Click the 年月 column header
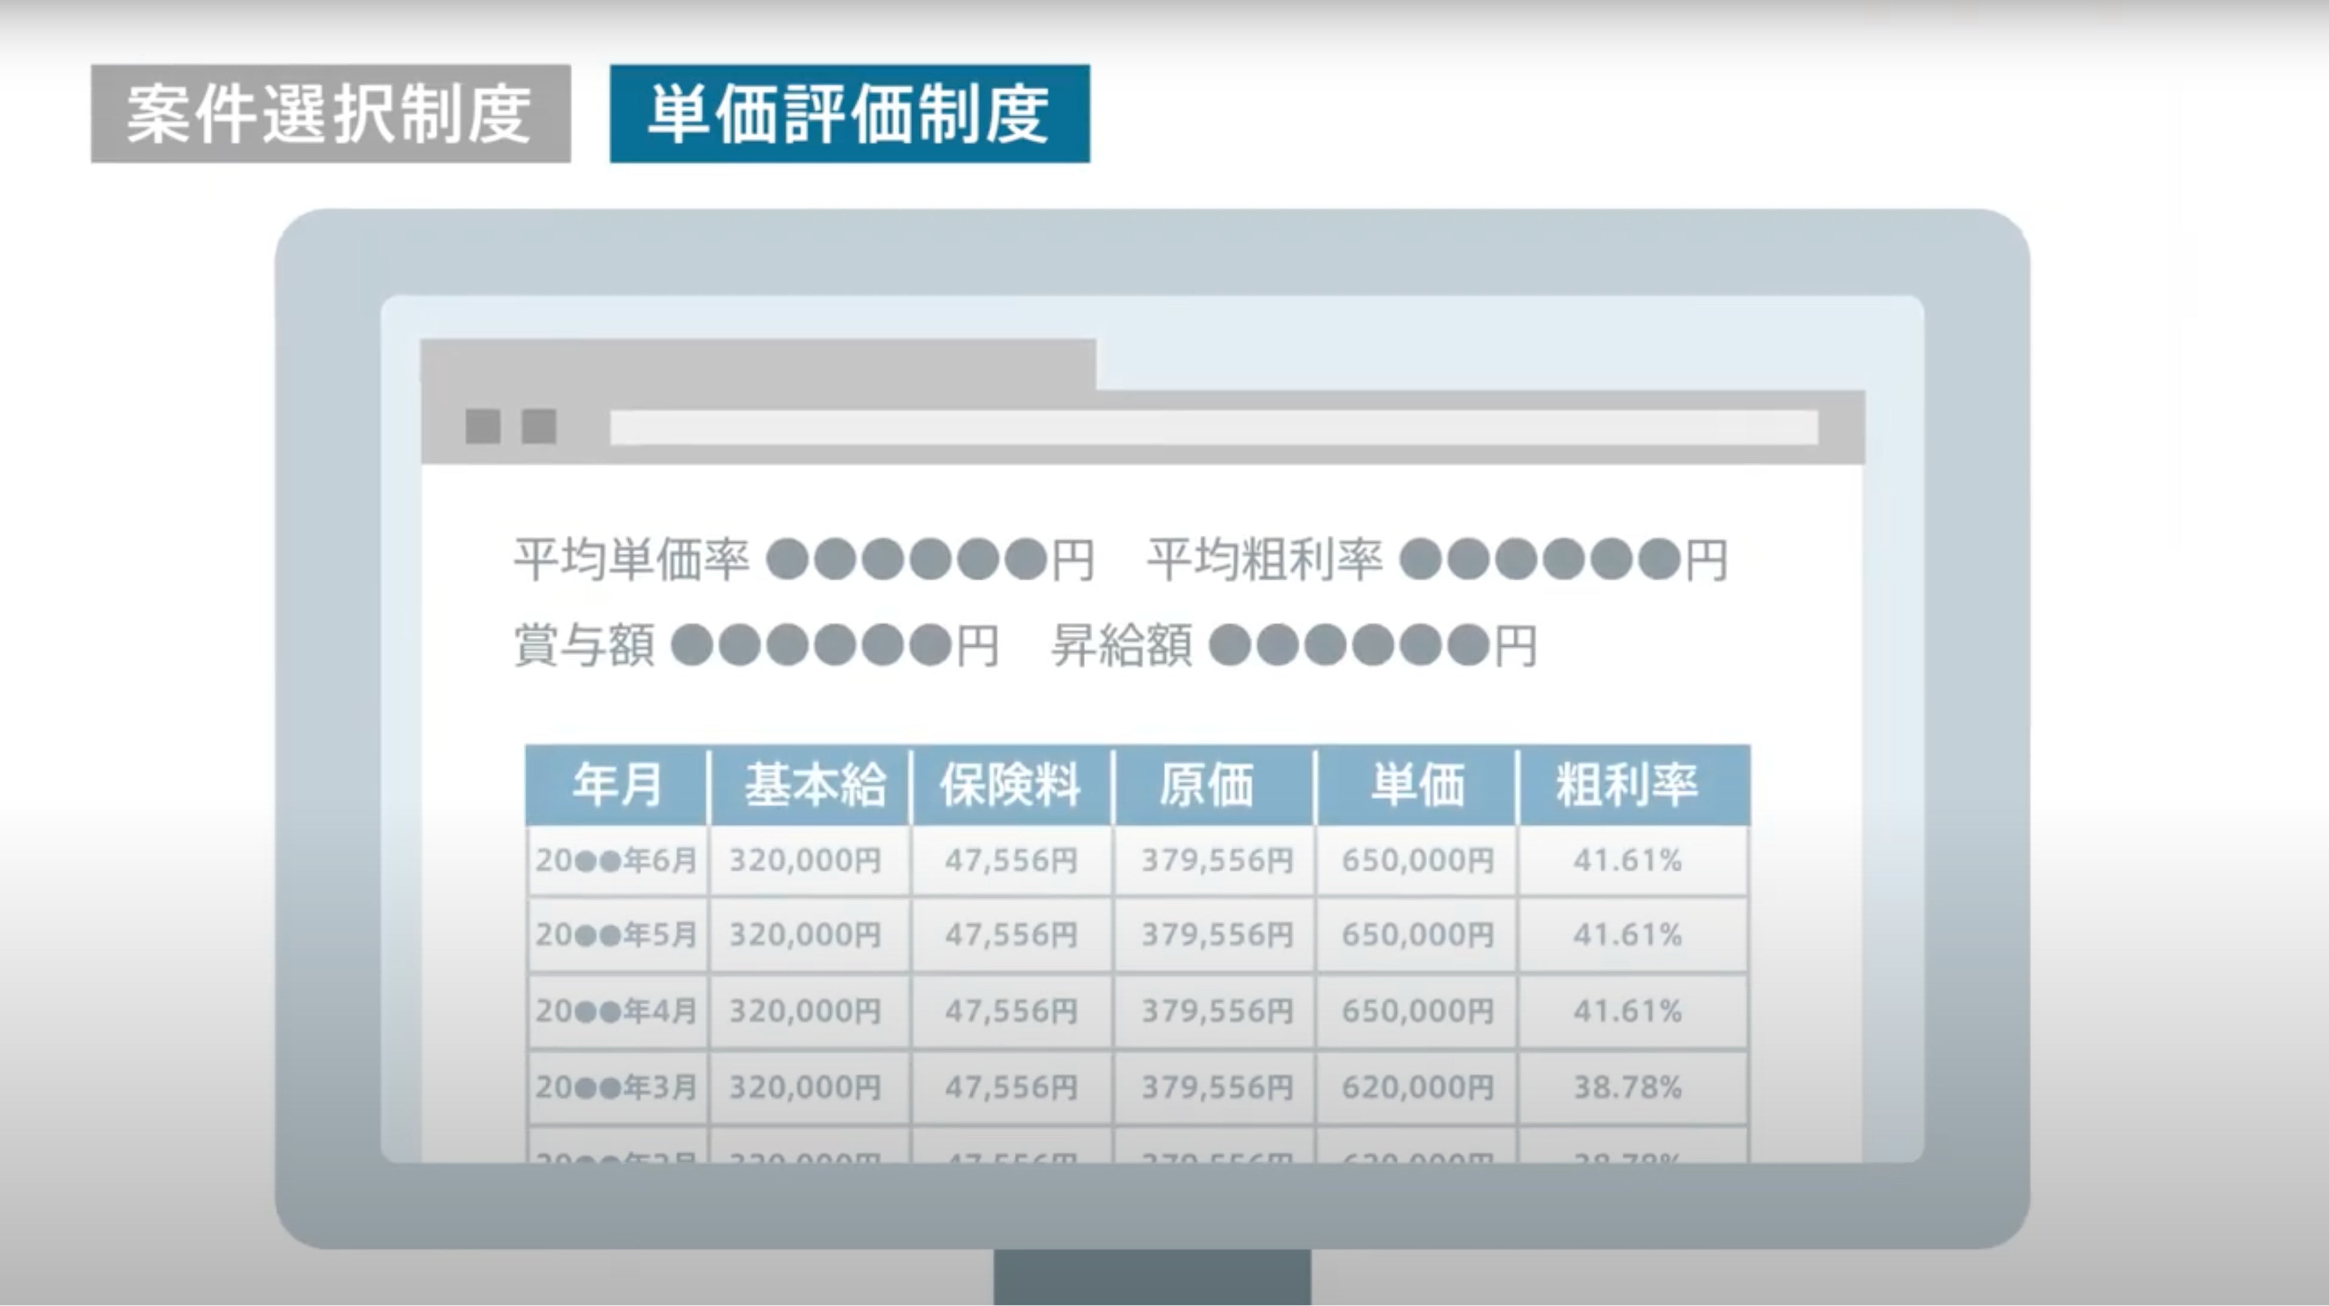 617,785
